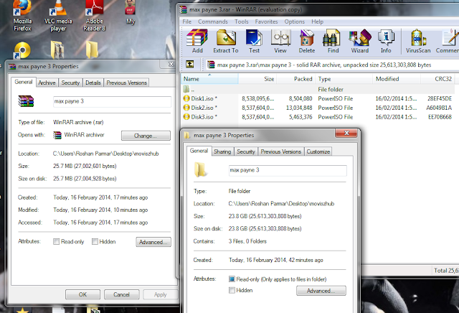Open Security tab in rar Properties
The width and height of the screenshot is (459, 313).
70,83
